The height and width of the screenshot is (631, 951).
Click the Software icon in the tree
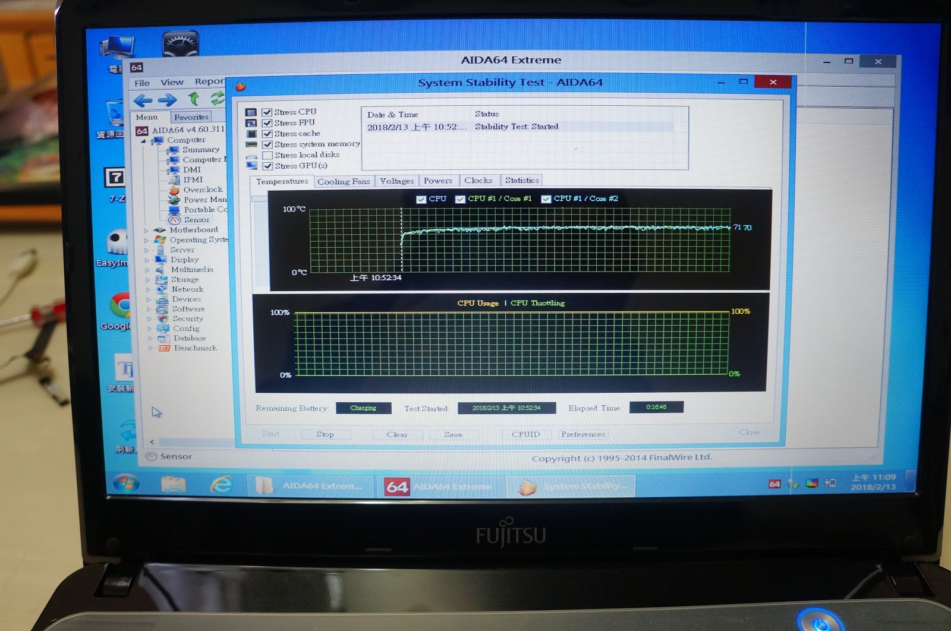pos(162,309)
